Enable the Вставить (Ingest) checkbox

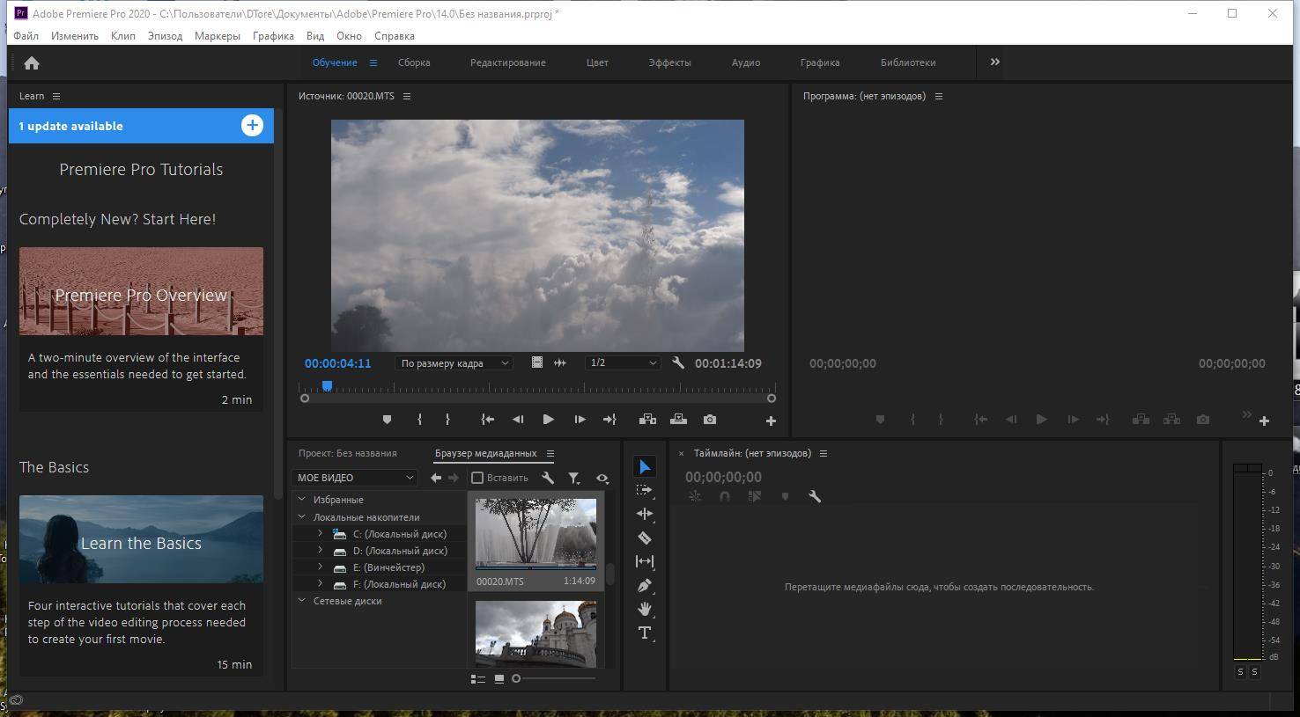(477, 478)
